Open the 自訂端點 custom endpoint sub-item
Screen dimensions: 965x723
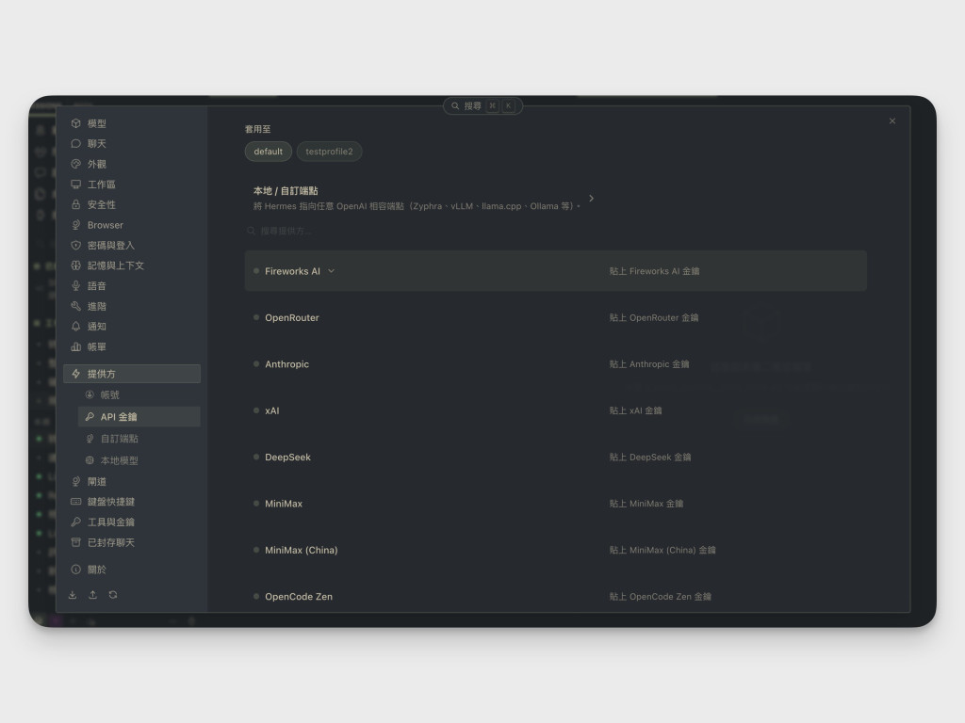(139, 439)
